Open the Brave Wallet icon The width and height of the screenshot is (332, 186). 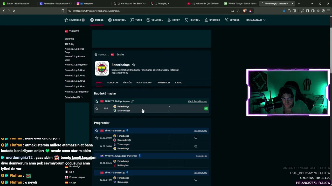[x=313, y=11]
